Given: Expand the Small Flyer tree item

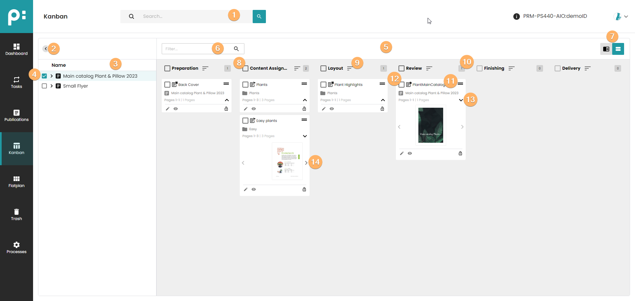Looking at the screenshot, I should [52, 86].
